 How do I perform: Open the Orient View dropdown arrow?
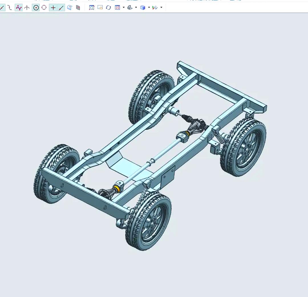click(x=123, y=8)
